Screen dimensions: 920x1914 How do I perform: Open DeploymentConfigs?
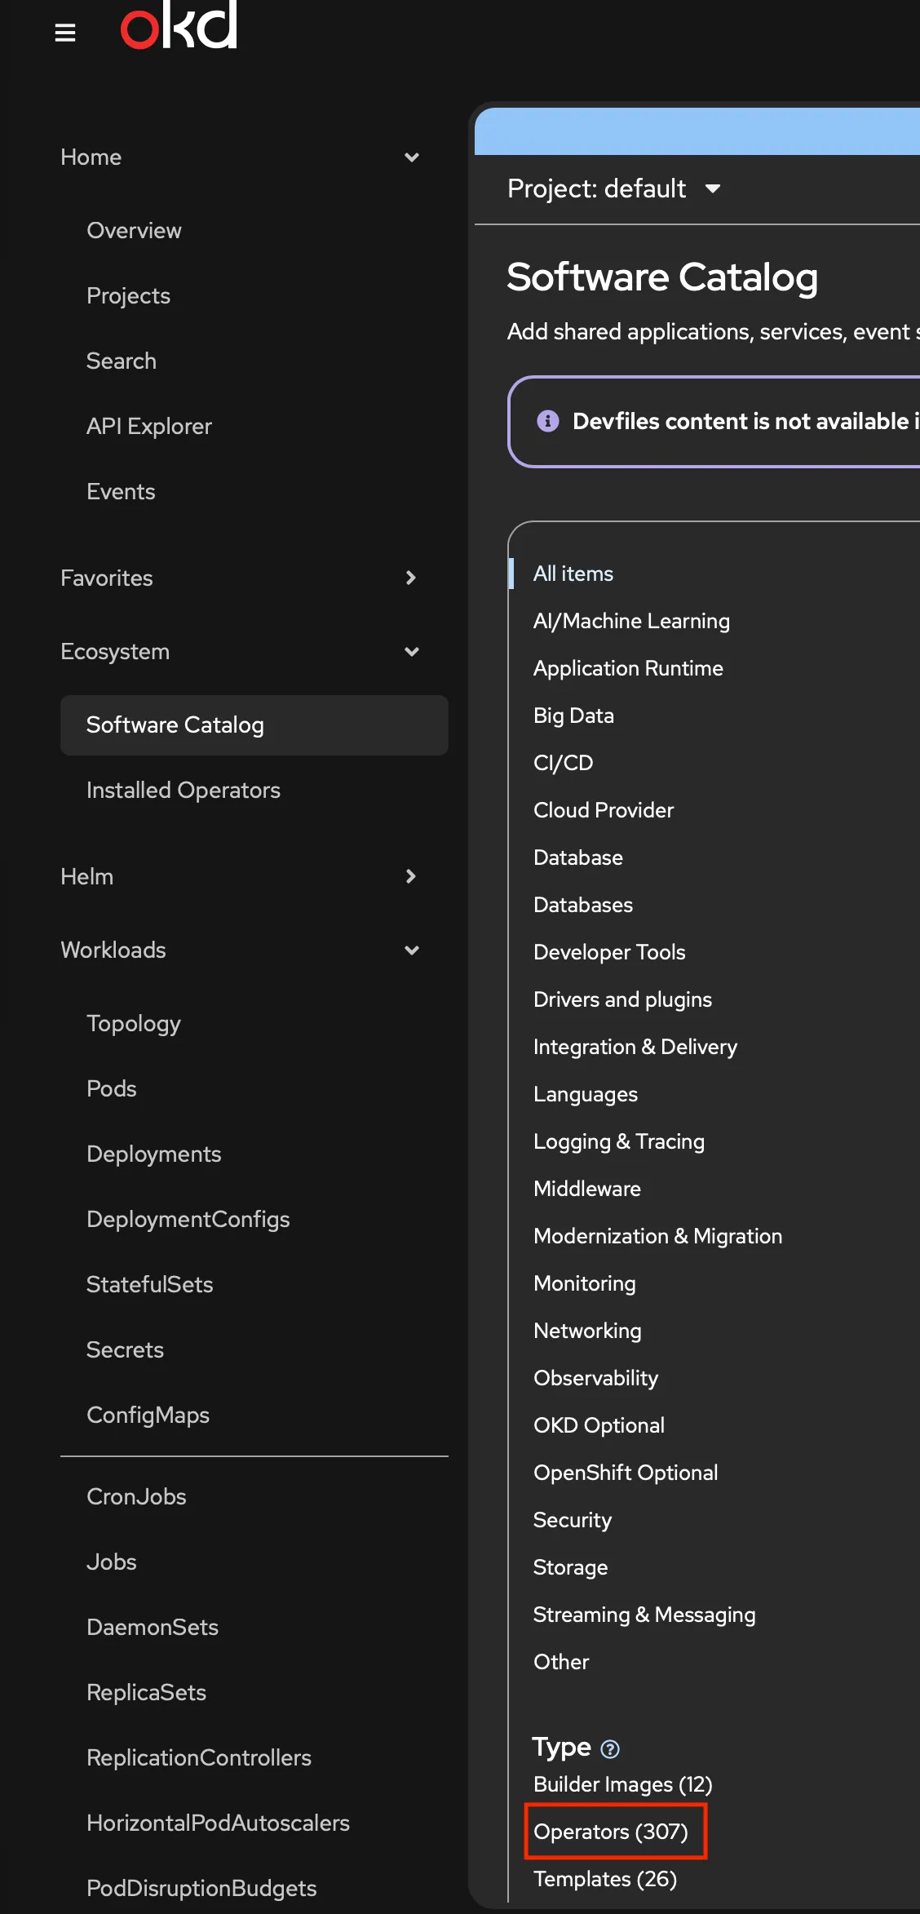(188, 1219)
